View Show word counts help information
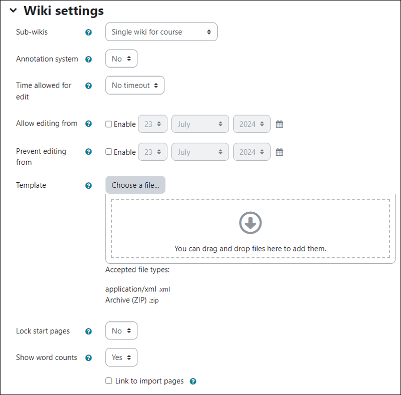 pyautogui.click(x=88, y=357)
